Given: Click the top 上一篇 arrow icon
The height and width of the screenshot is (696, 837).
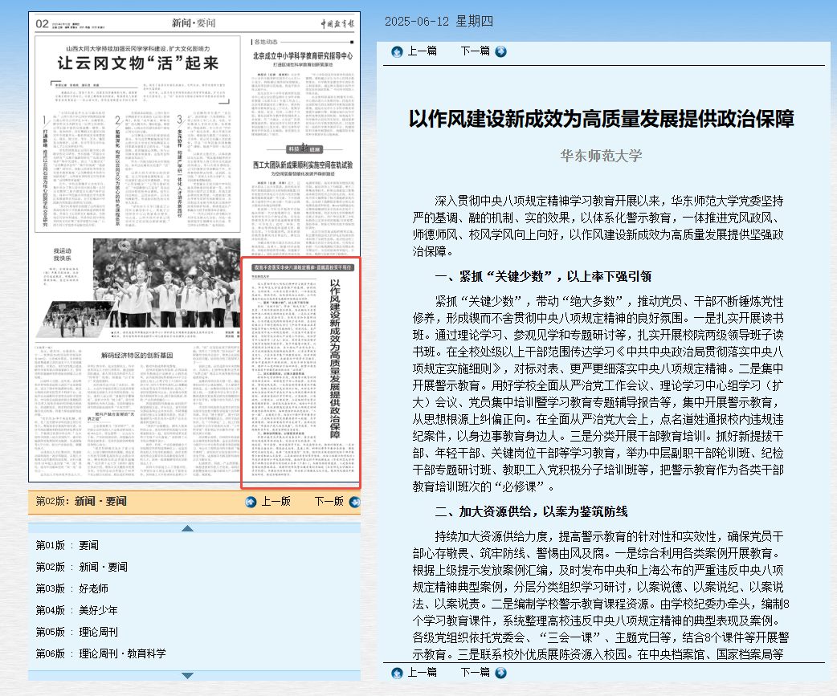Looking at the screenshot, I should pyautogui.click(x=397, y=51).
